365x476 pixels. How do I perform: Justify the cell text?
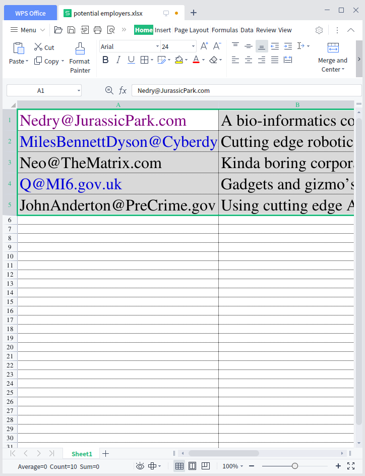(x=275, y=60)
